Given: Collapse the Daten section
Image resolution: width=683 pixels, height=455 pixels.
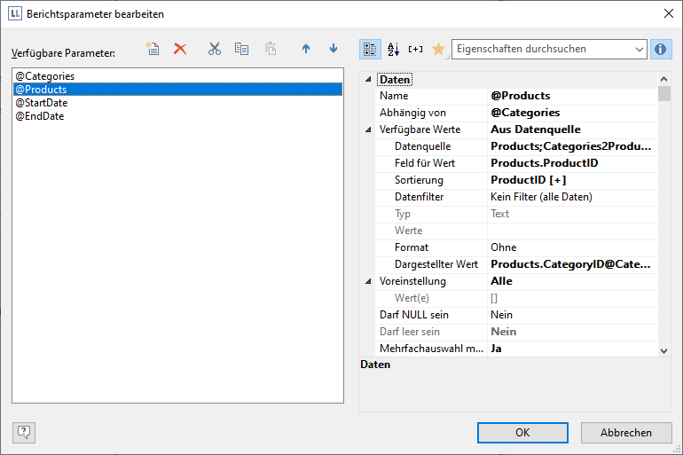Looking at the screenshot, I should pos(369,80).
